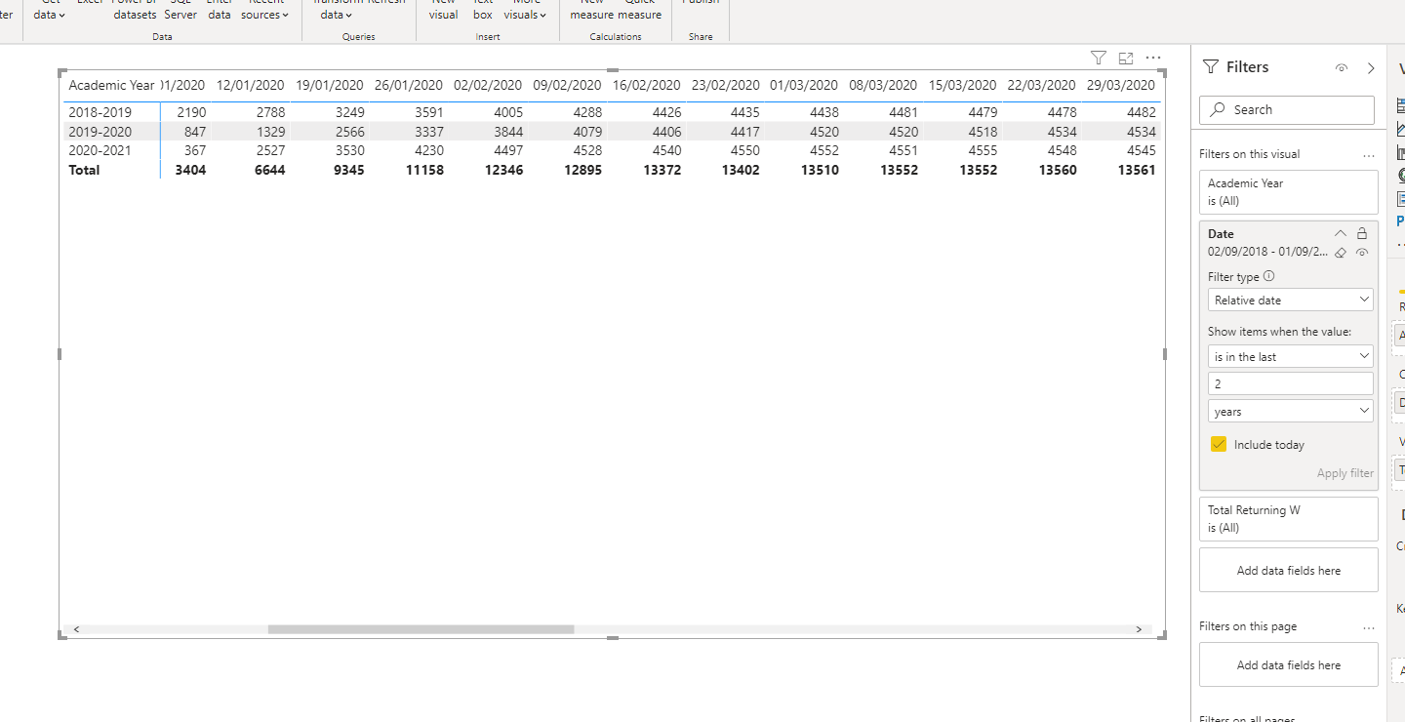
Task: Click the Power BI datasets ribbon button
Action: click(135, 10)
